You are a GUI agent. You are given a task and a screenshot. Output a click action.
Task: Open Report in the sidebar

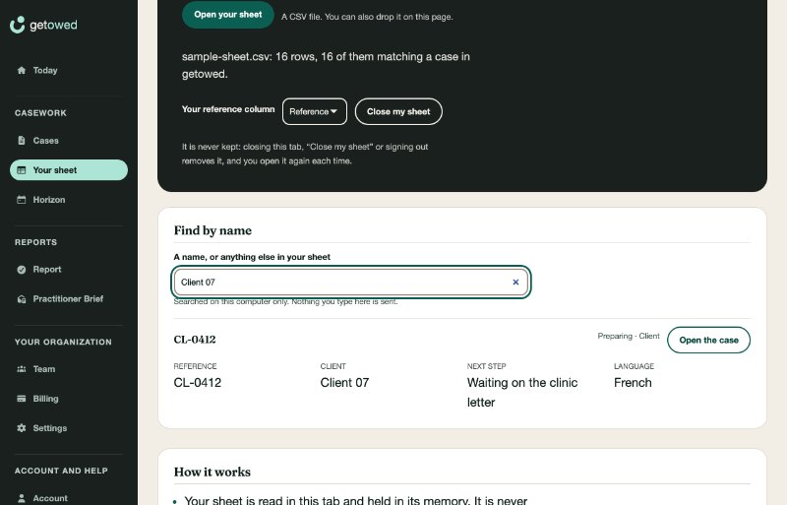click(x=69, y=270)
